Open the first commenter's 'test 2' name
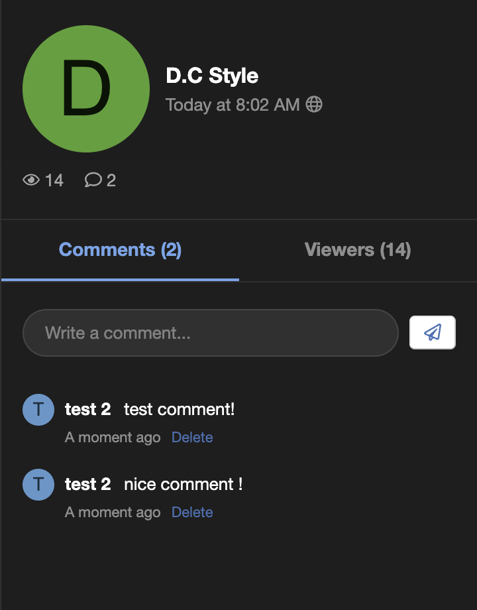The image size is (477, 610). coord(88,409)
